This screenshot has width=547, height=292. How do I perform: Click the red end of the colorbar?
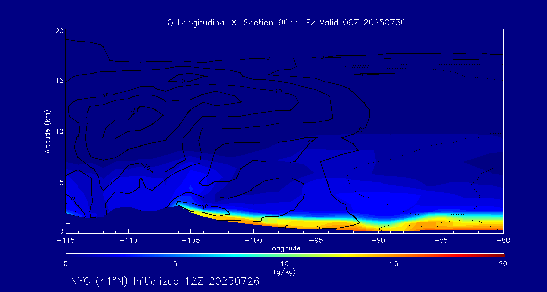[x=499, y=254]
